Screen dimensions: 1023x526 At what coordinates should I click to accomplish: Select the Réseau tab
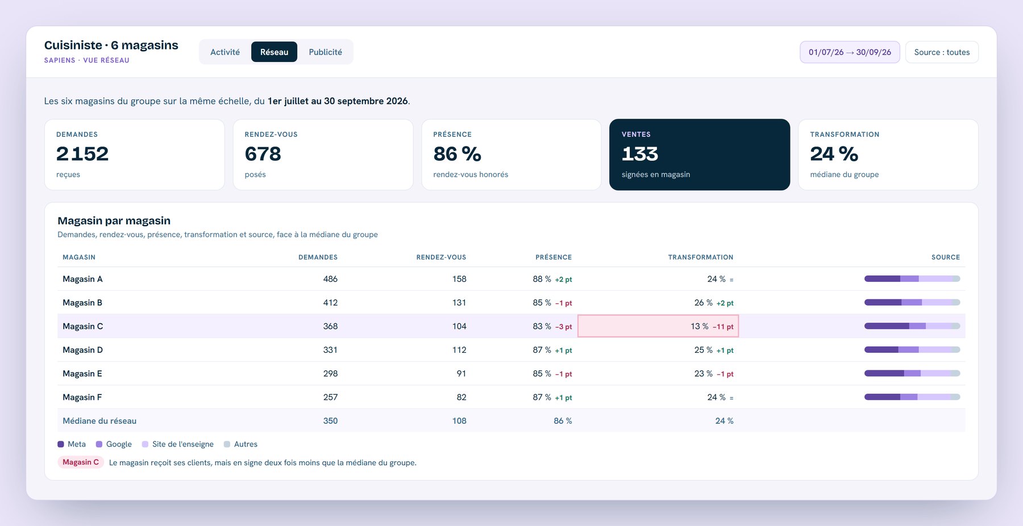coord(274,52)
